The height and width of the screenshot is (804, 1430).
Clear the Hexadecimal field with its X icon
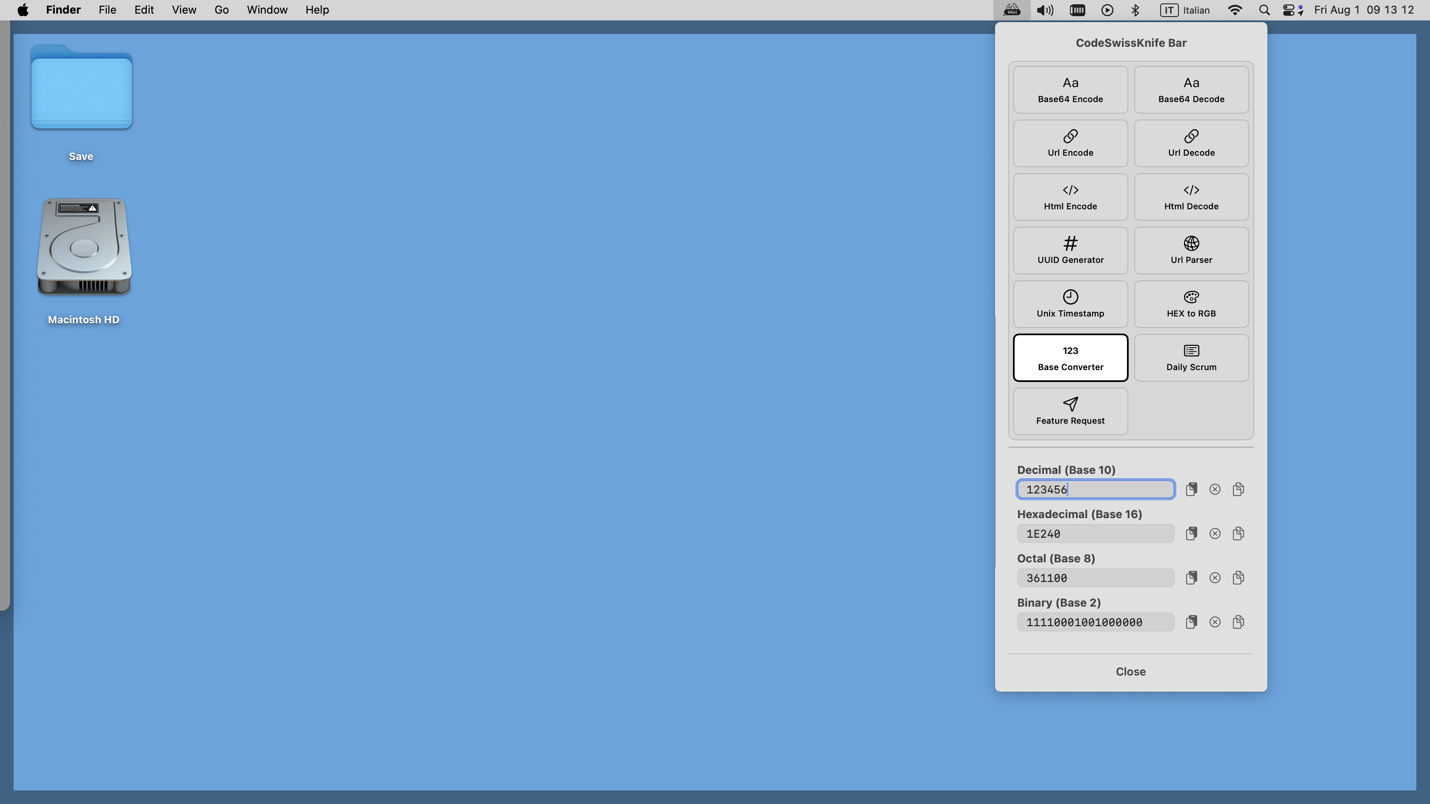[1215, 534]
